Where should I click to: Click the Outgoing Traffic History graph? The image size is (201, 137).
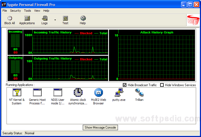coord(66,68)
